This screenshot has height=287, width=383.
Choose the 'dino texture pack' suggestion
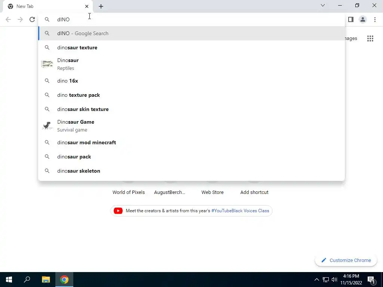tap(191, 95)
